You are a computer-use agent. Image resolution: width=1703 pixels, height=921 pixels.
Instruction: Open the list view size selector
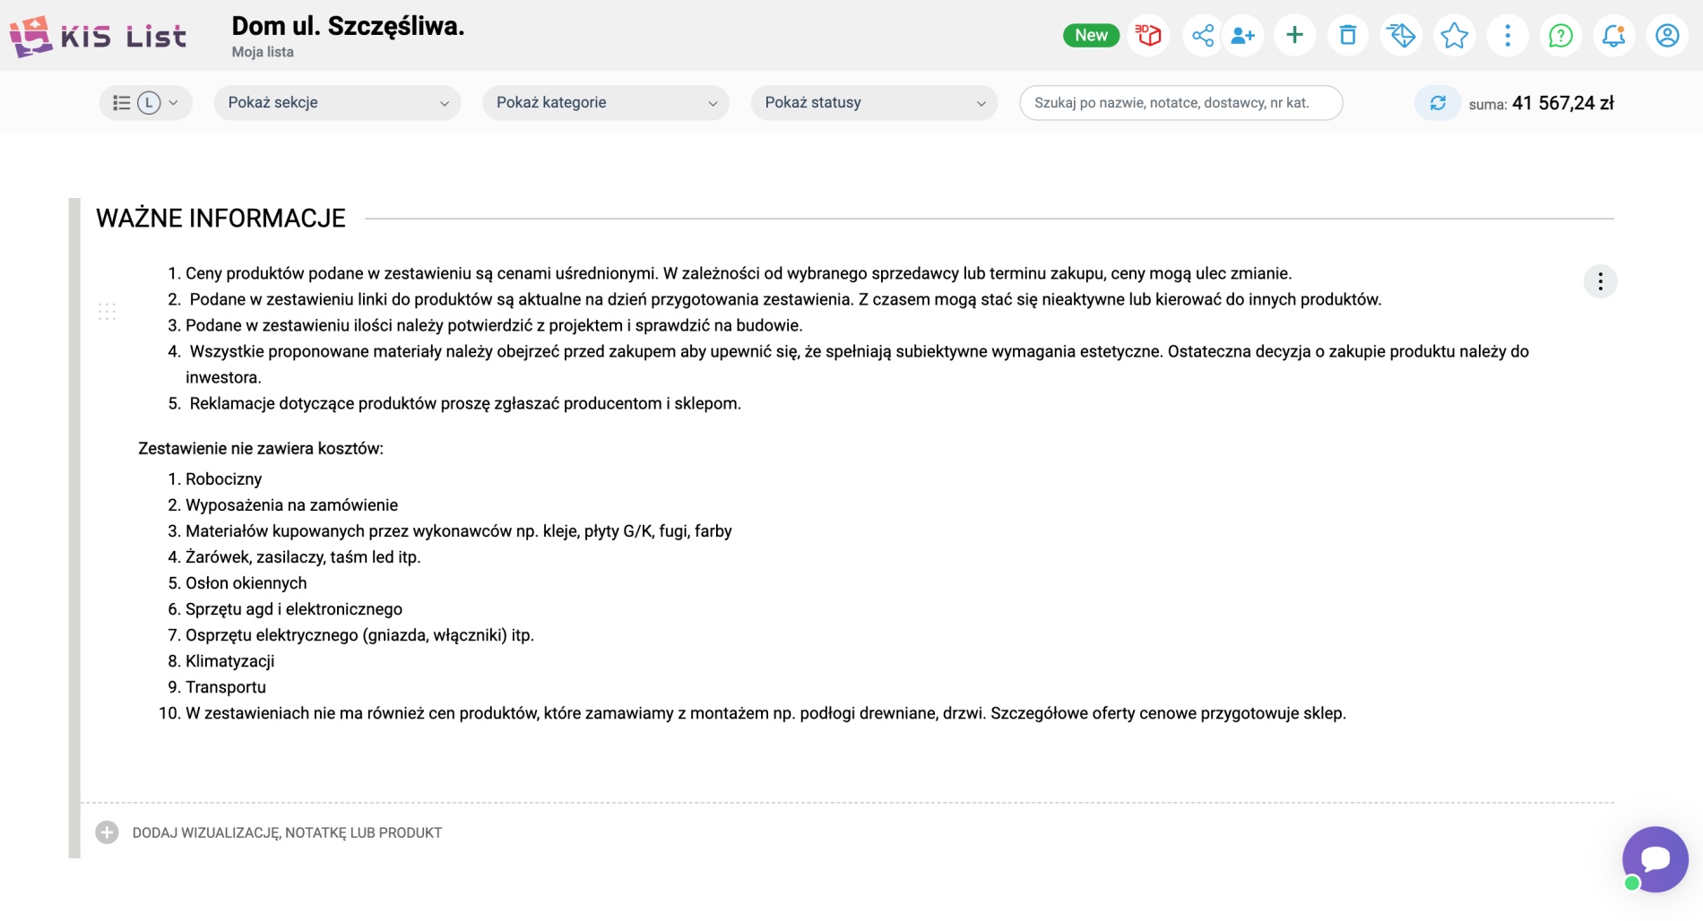pos(145,103)
